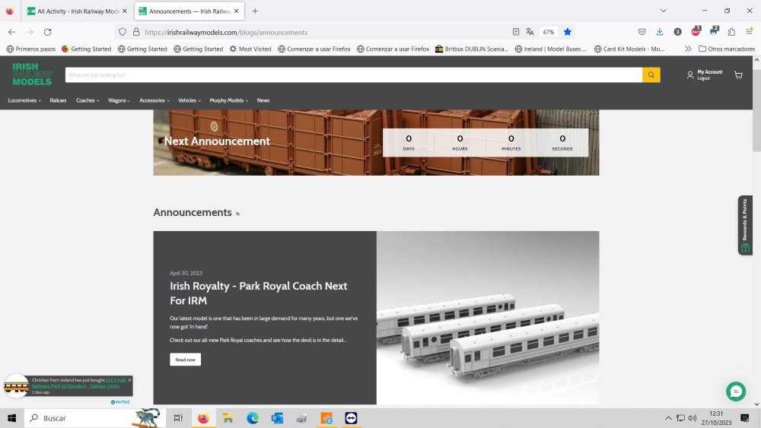Click the site search input field
761x428 pixels.
tap(353, 75)
